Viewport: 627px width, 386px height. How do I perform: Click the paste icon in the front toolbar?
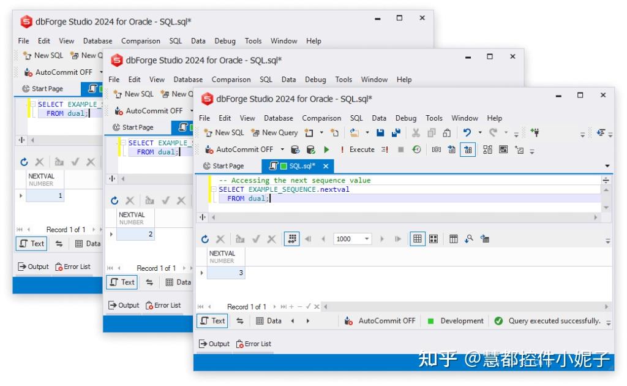coord(446,133)
